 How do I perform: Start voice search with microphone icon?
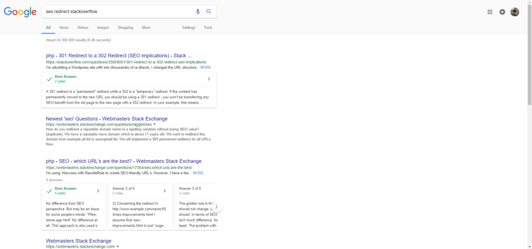click(198, 12)
